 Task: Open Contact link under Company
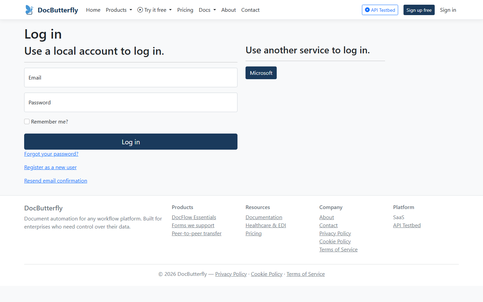point(328,225)
